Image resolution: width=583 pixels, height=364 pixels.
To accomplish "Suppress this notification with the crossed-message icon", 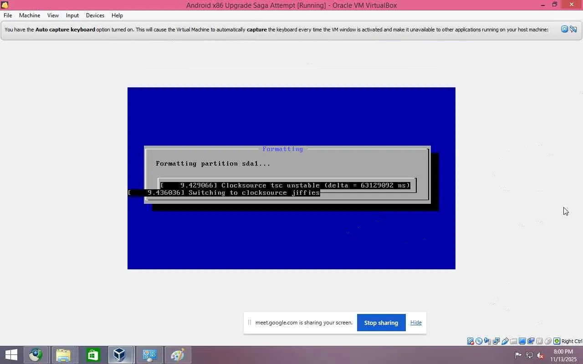I will pyautogui.click(x=573, y=30).
